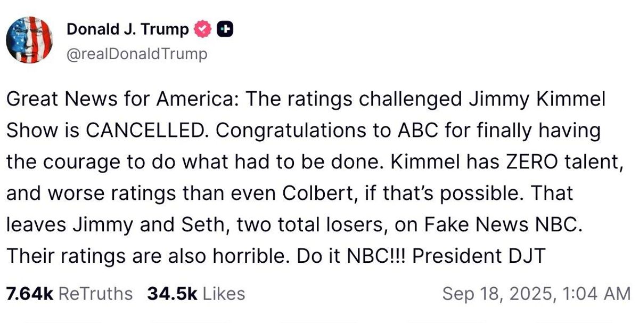Click the Likes count to see who liked
Viewport: 639px width, 323px height.
(196, 293)
